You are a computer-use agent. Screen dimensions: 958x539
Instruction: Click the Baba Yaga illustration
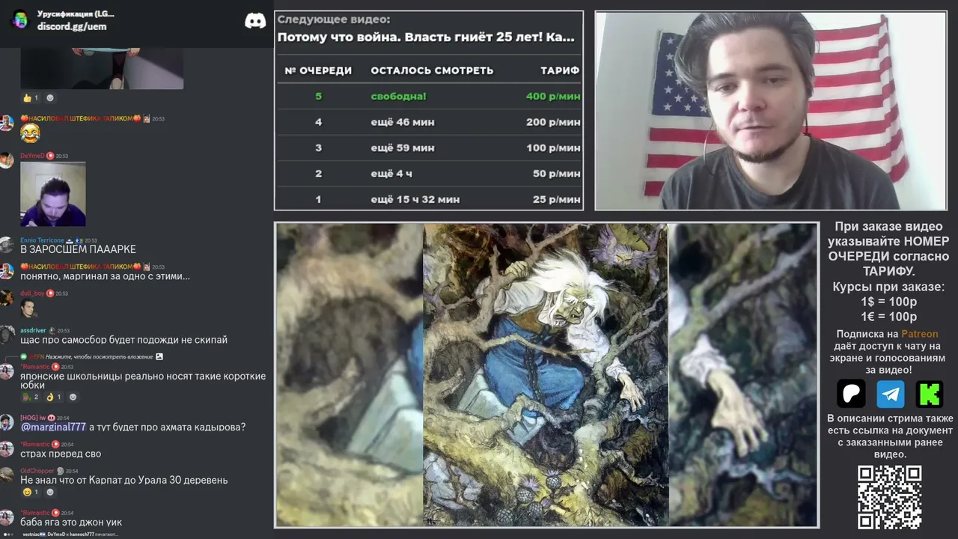(x=546, y=374)
